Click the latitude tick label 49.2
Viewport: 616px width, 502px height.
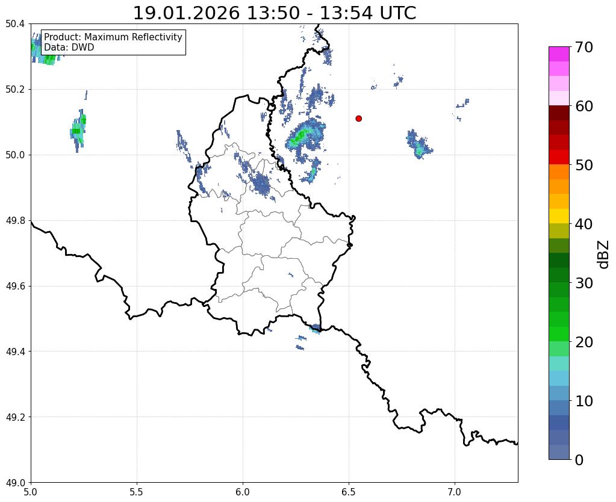click(x=15, y=417)
